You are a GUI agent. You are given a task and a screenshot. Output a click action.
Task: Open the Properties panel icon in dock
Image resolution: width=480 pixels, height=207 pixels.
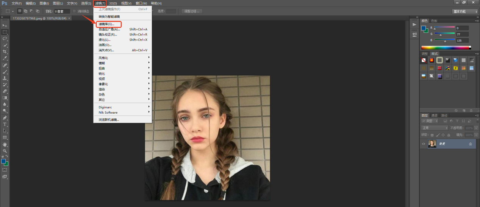click(414, 34)
